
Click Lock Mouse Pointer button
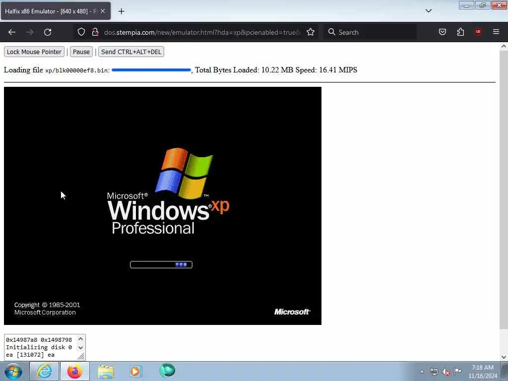pyautogui.click(x=34, y=52)
